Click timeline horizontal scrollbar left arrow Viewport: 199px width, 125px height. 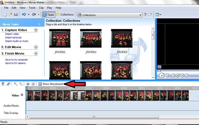pos(27,117)
